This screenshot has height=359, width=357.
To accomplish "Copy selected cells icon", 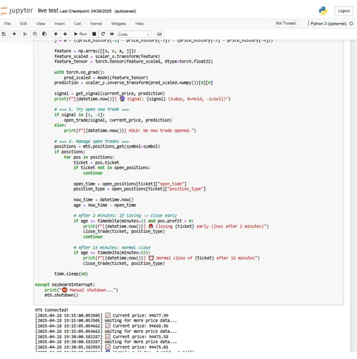I will coord(35,34).
